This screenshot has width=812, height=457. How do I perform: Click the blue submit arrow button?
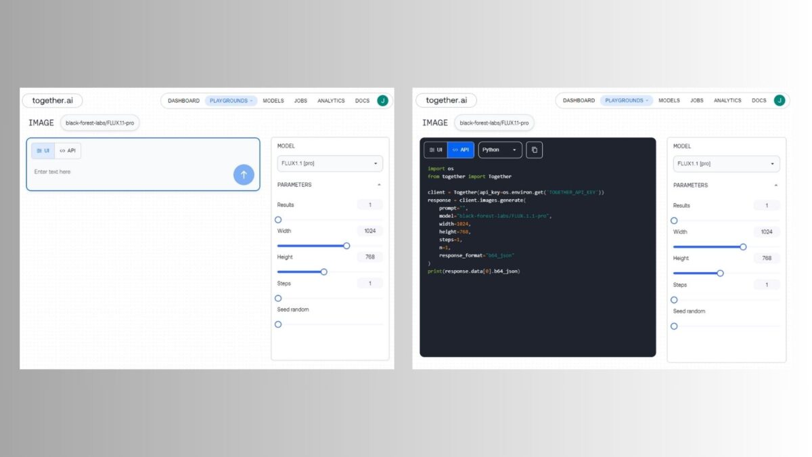(244, 174)
